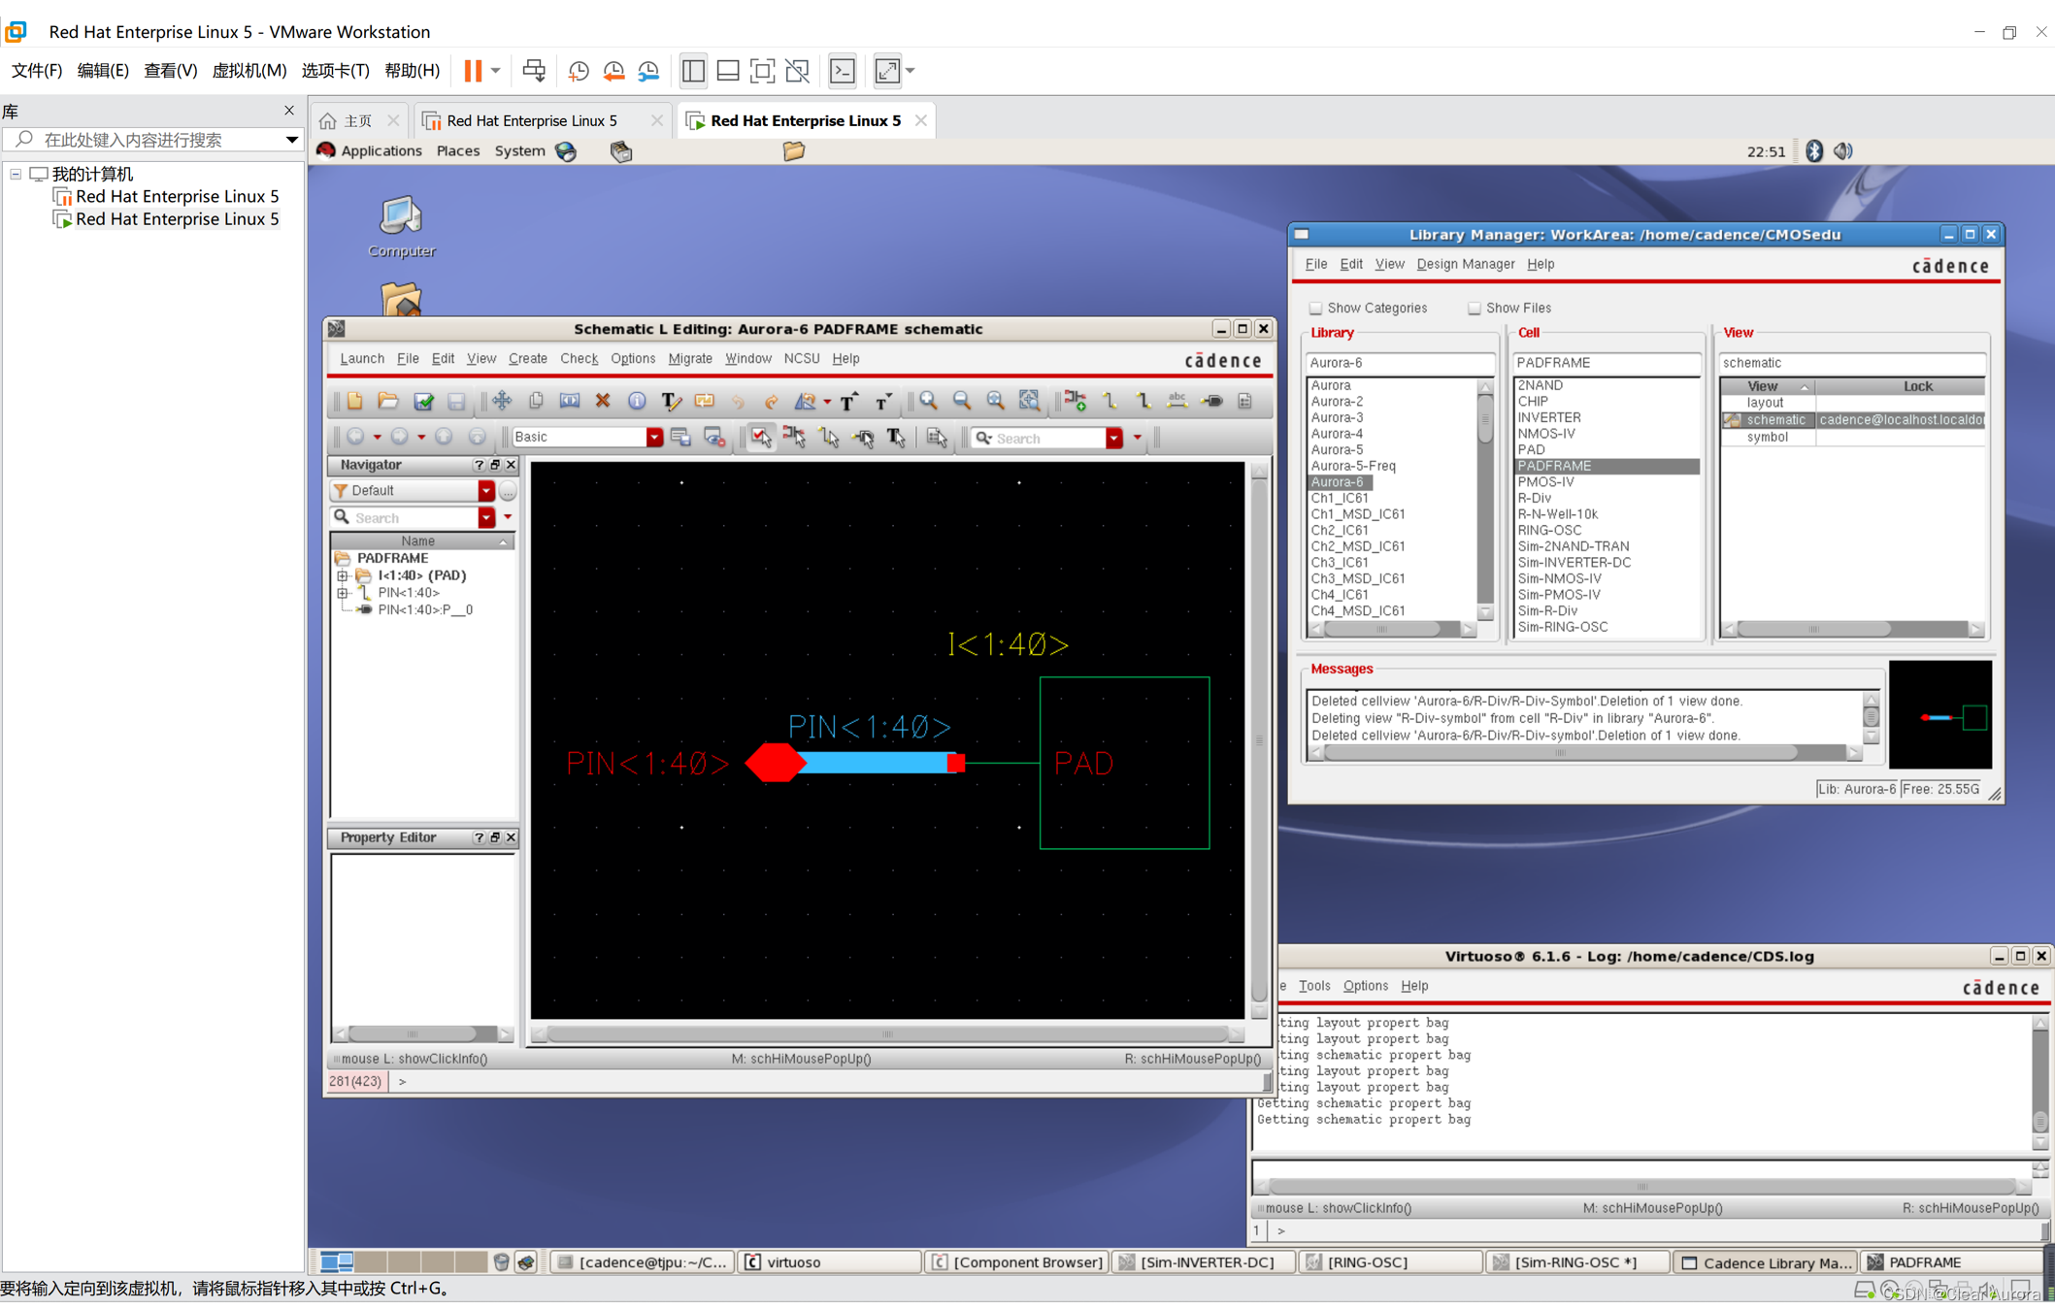The width and height of the screenshot is (2055, 1310).
Task: Click the schematic preview thumbnail
Action: [x=1939, y=715]
